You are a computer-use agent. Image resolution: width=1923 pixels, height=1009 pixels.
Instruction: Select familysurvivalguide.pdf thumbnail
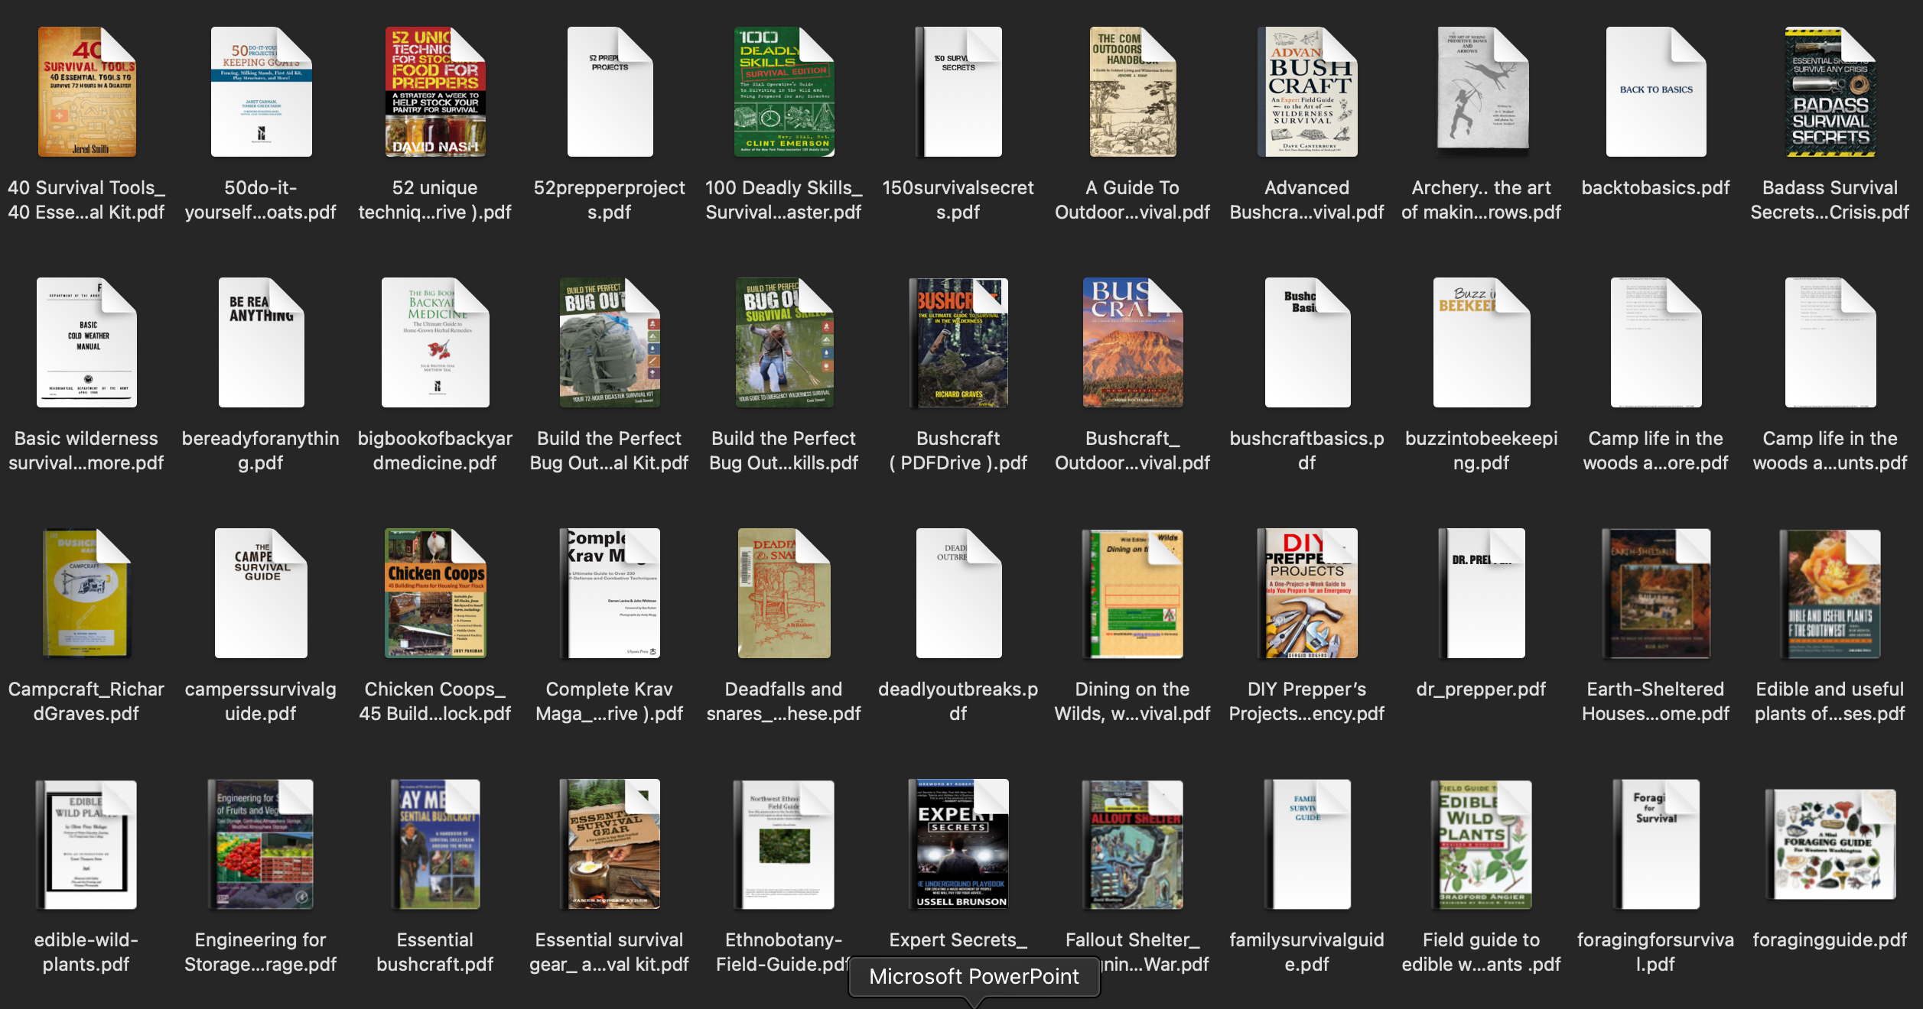[x=1307, y=844]
